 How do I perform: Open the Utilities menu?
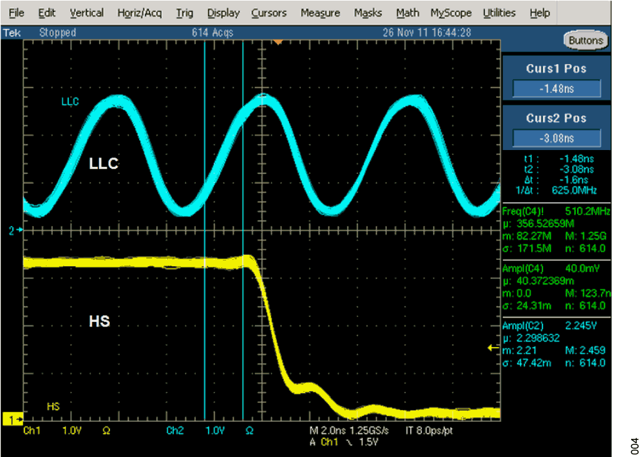[x=499, y=13]
